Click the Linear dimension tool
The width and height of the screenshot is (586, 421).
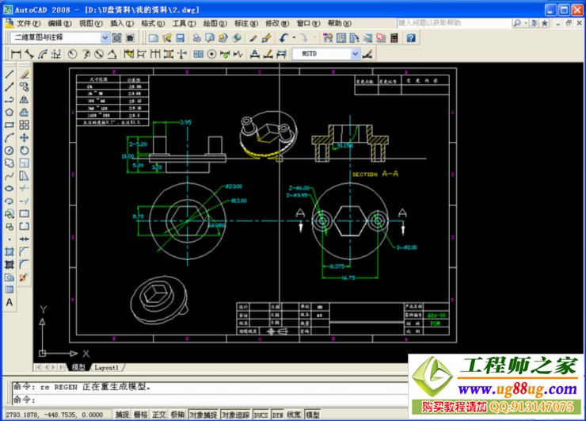tap(16, 54)
